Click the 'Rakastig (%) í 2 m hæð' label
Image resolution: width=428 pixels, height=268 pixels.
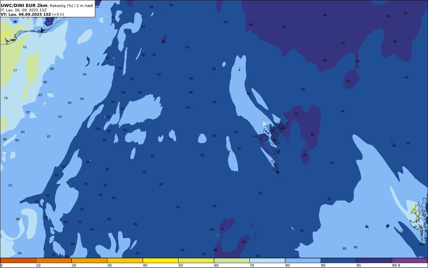coord(71,6)
